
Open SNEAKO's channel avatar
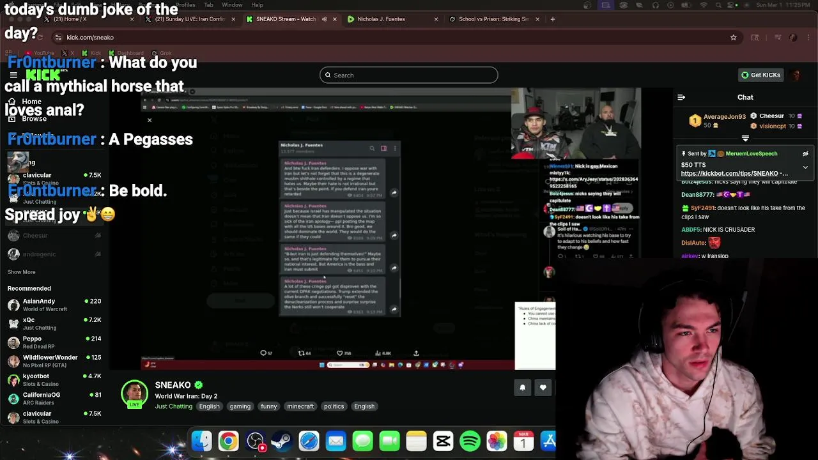[134, 394]
